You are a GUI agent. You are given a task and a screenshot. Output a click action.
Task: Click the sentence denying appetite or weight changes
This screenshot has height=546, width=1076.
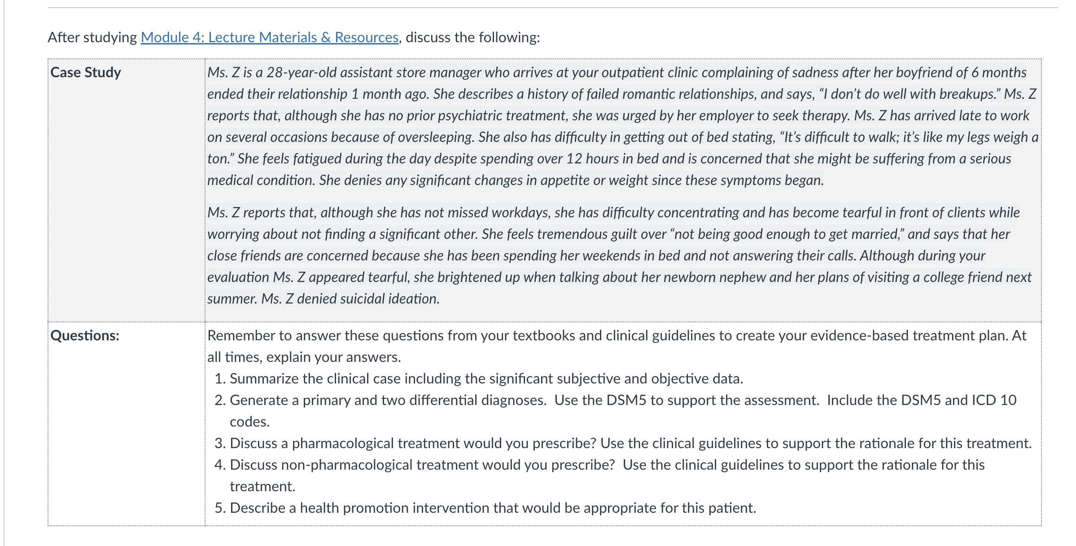tap(572, 180)
